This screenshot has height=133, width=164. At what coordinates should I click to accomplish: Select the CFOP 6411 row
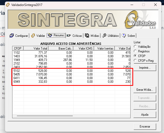pos(71,78)
